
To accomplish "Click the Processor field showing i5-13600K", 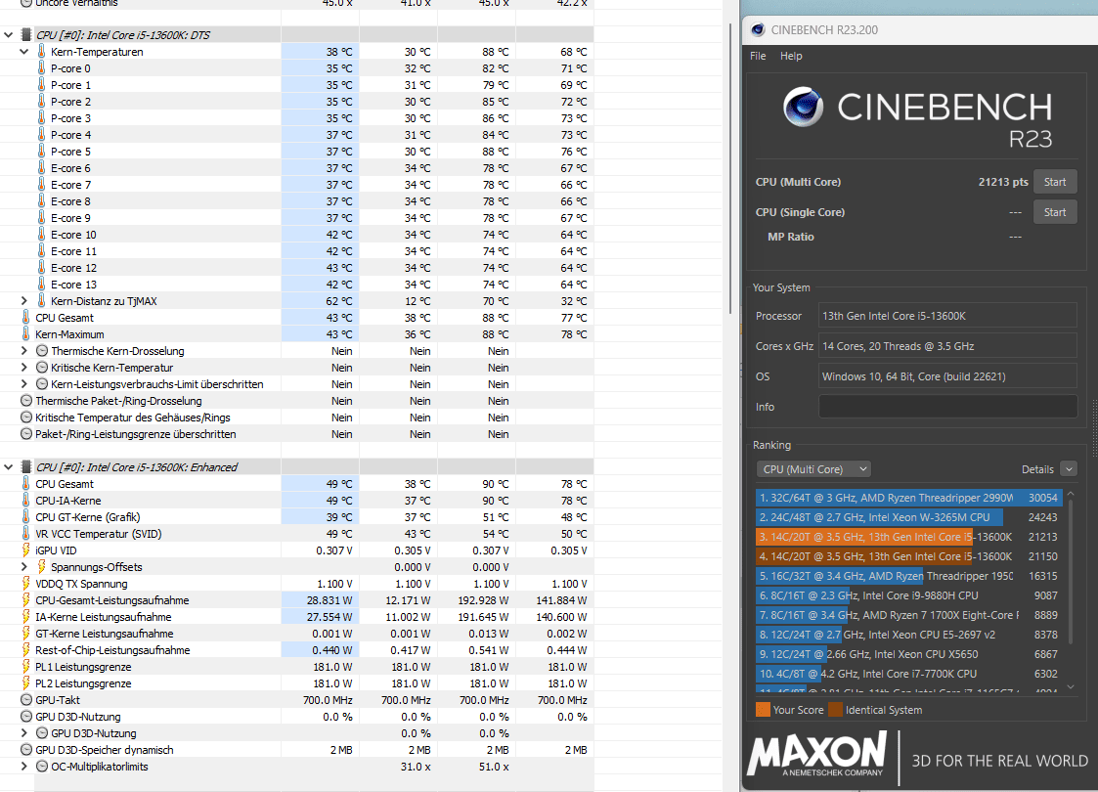I will (947, 316).
